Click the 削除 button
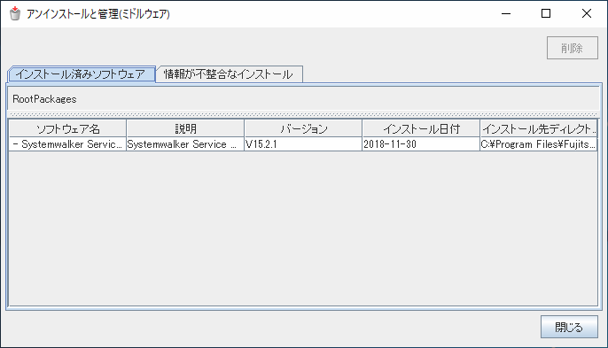608x348 pixels. point(573,48)
